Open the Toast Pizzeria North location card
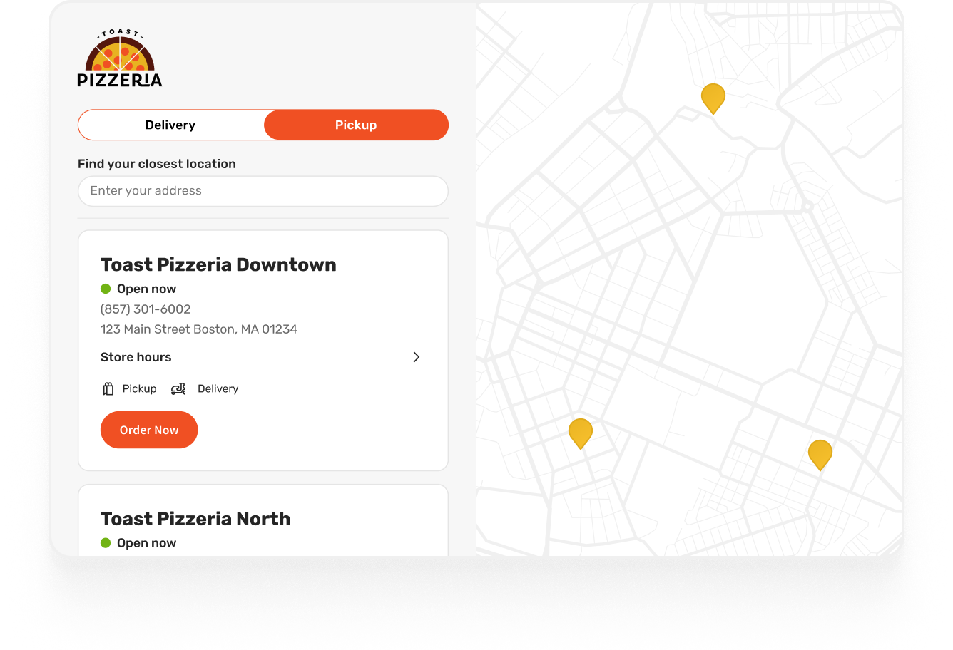This screenshot has width=953, height=650. click(x=195, y=518)
